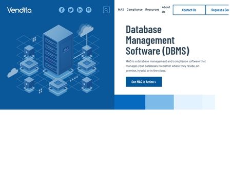Open the Vendita LinkedIn page icon

[x=80, y=10]
